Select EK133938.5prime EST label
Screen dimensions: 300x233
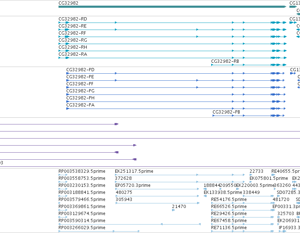(x=223, y=192)
